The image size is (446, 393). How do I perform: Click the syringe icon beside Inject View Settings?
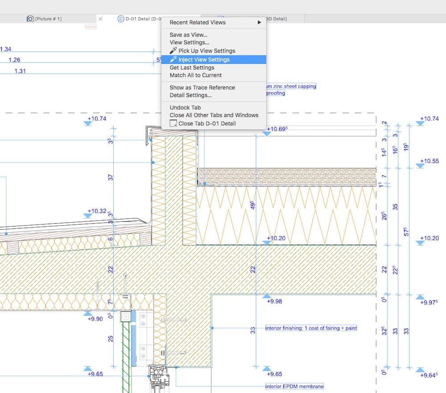(x=173, y=59)
